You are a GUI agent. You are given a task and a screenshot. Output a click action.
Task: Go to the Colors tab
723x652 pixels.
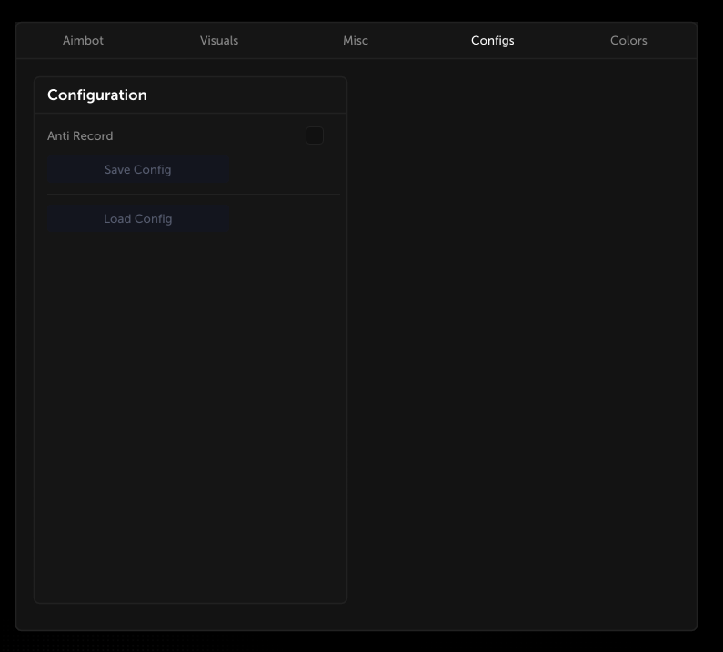pyautogui.click(x=628, y=41)
